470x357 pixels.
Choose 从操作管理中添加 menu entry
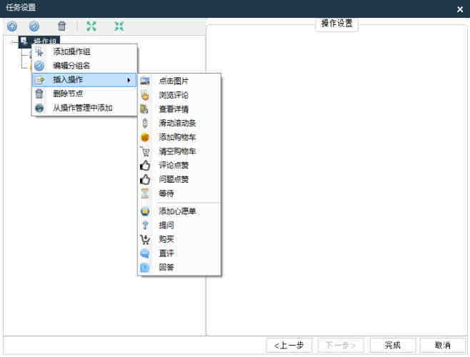pyautogui.click(x=84, y=108)
